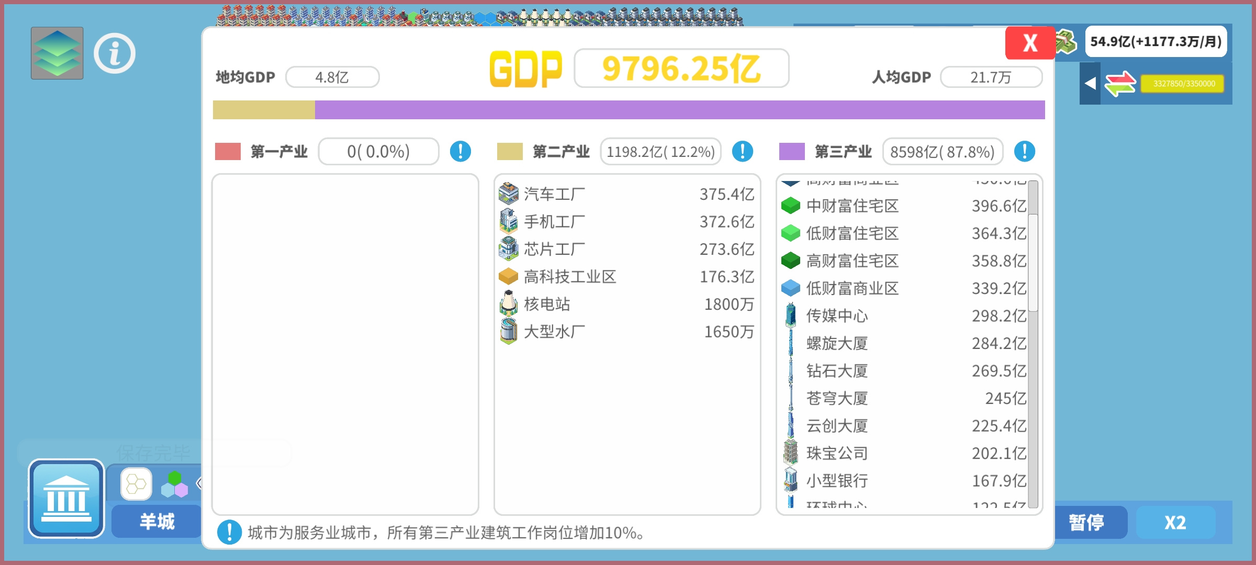Viewport: 1256px width, 565px height.
Task: Click the tertiary industry list scrollbar
Action: [x=1033, y=263]
